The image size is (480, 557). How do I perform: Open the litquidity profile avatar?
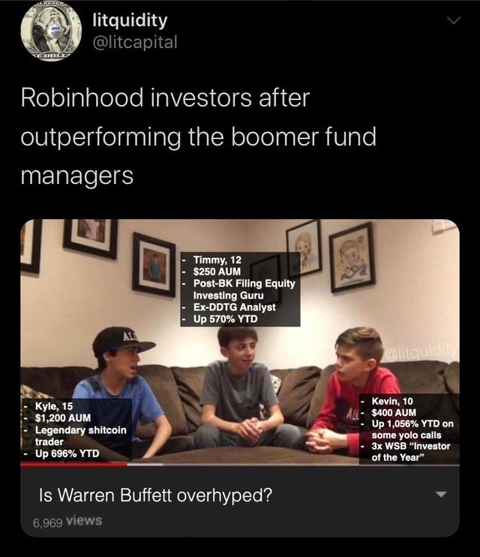[51, 32]
